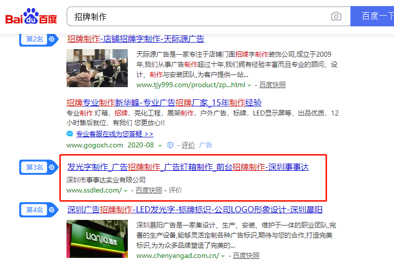This screenshot has width=394, height=264.
Task: Click the www.ssdled.com/ URL
Action: 94,191
